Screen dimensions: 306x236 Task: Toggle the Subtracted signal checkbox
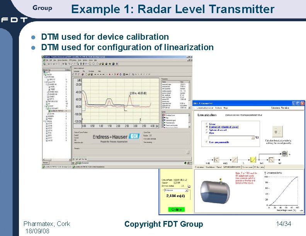point(163,120)
